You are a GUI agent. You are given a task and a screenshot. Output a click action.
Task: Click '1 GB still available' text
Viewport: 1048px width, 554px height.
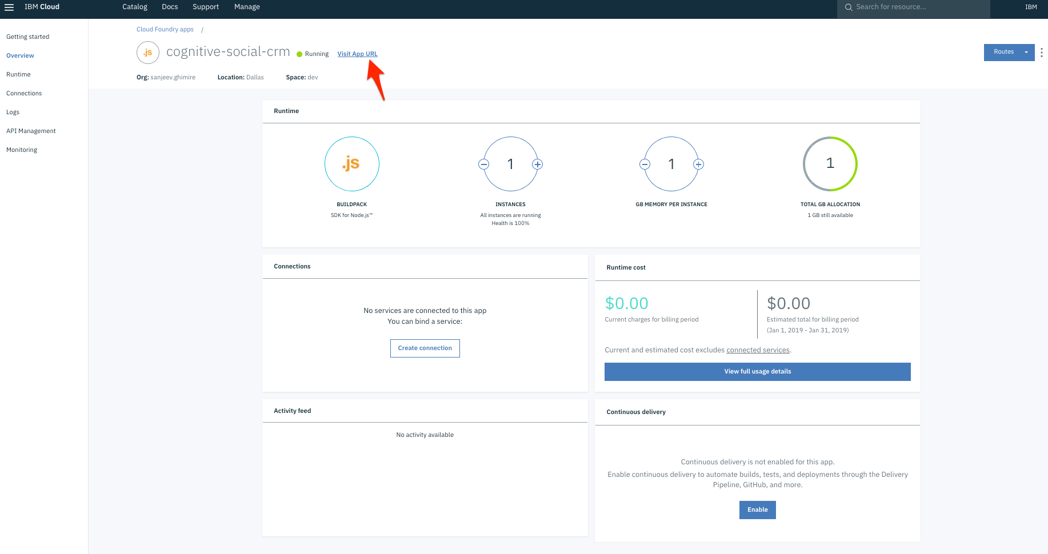point(830,215)
